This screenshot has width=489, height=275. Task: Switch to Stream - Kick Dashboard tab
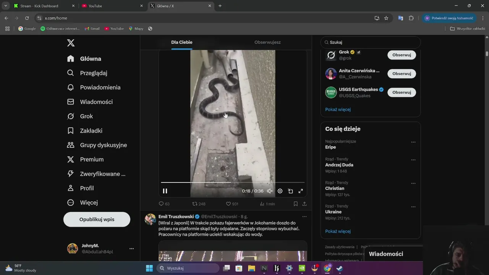coord(43,6)
